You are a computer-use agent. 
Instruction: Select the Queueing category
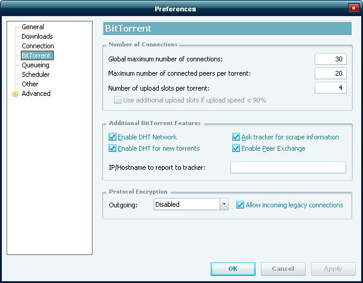[36, 65]
